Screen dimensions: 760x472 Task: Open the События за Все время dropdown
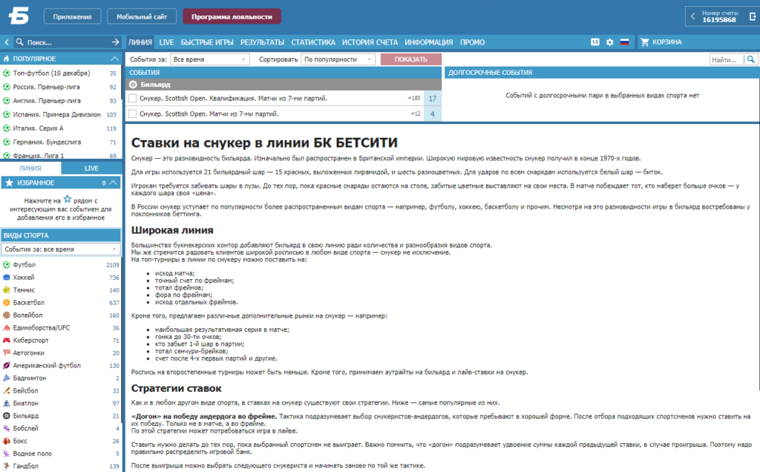[209, 59]
